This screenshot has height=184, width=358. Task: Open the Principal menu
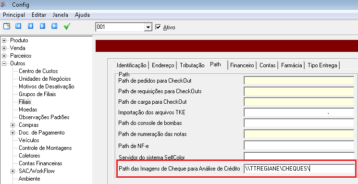[x=14, y=15]
